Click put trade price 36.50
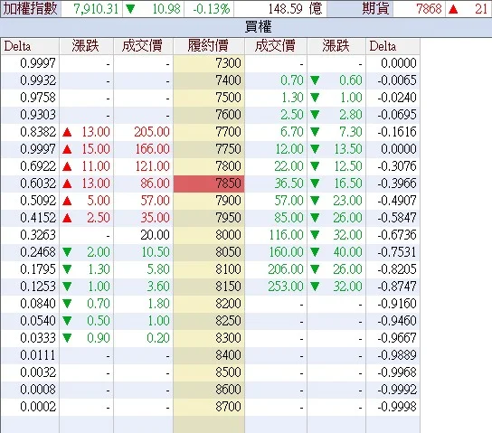492x433 pixels. tap(289, 184)
